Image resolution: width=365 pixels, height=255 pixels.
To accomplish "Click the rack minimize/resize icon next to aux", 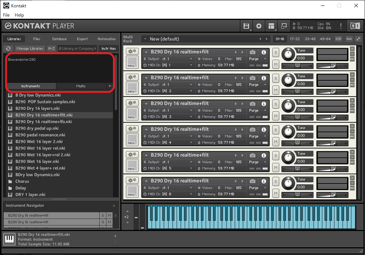I will point(358,39).
